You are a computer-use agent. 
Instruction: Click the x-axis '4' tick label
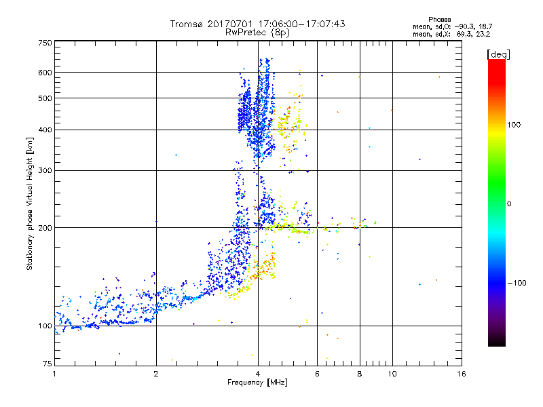(x=258, y=374)
